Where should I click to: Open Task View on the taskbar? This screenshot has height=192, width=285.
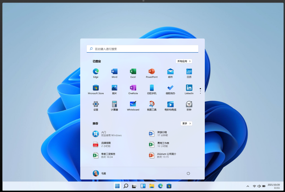tap(134, 186)
